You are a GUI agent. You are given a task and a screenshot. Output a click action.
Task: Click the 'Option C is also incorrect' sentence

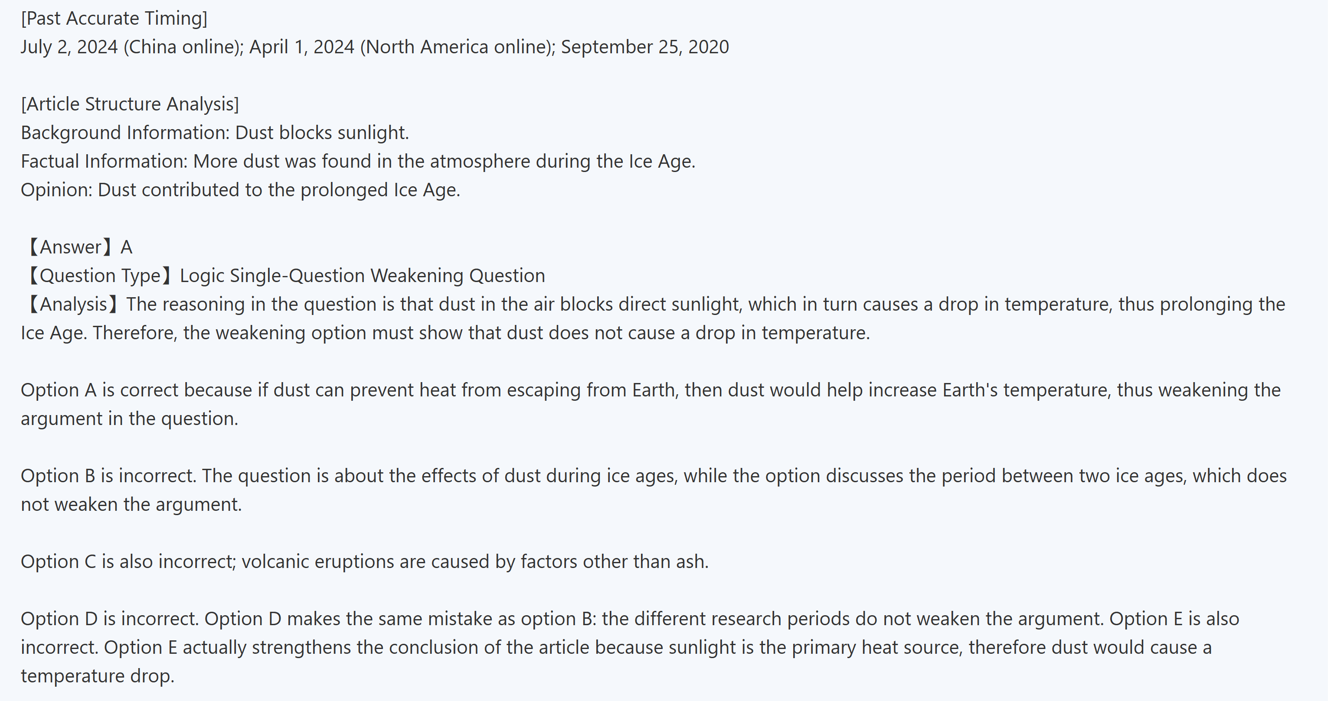point(365,562)
